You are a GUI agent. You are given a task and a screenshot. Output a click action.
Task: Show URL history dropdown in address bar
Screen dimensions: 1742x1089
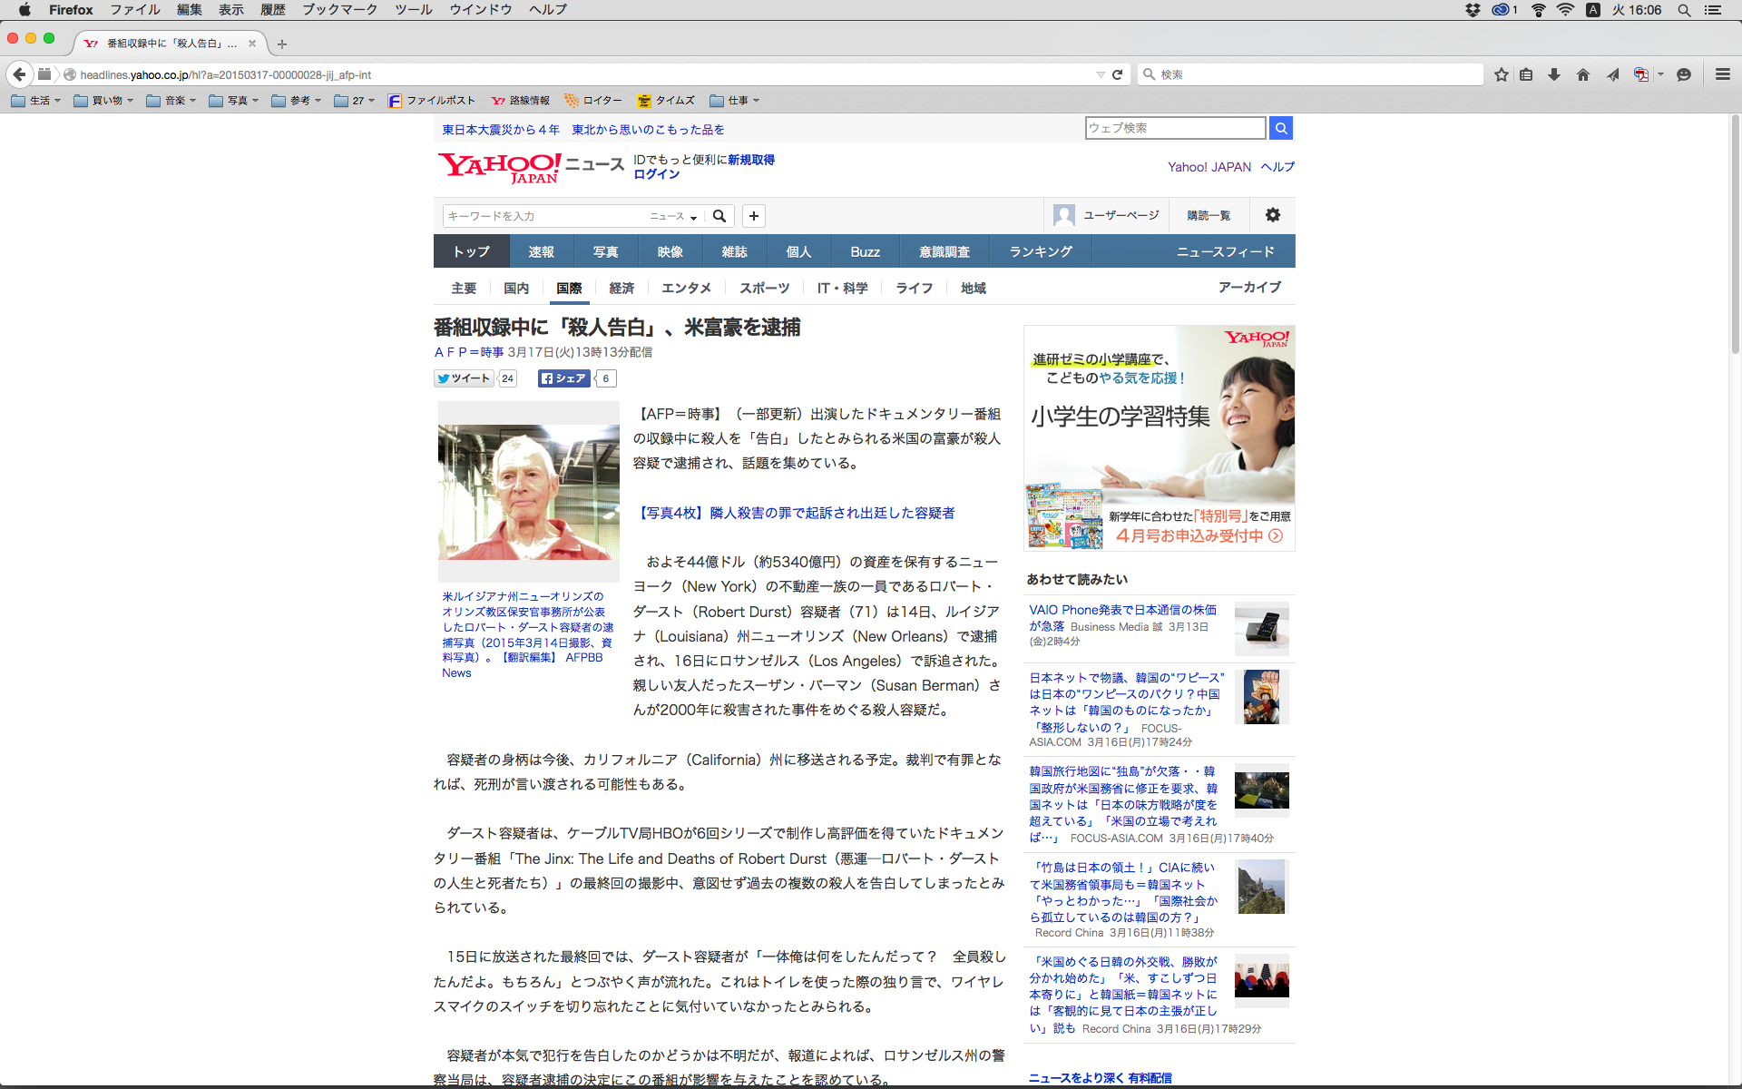[x=1101, y=74]
